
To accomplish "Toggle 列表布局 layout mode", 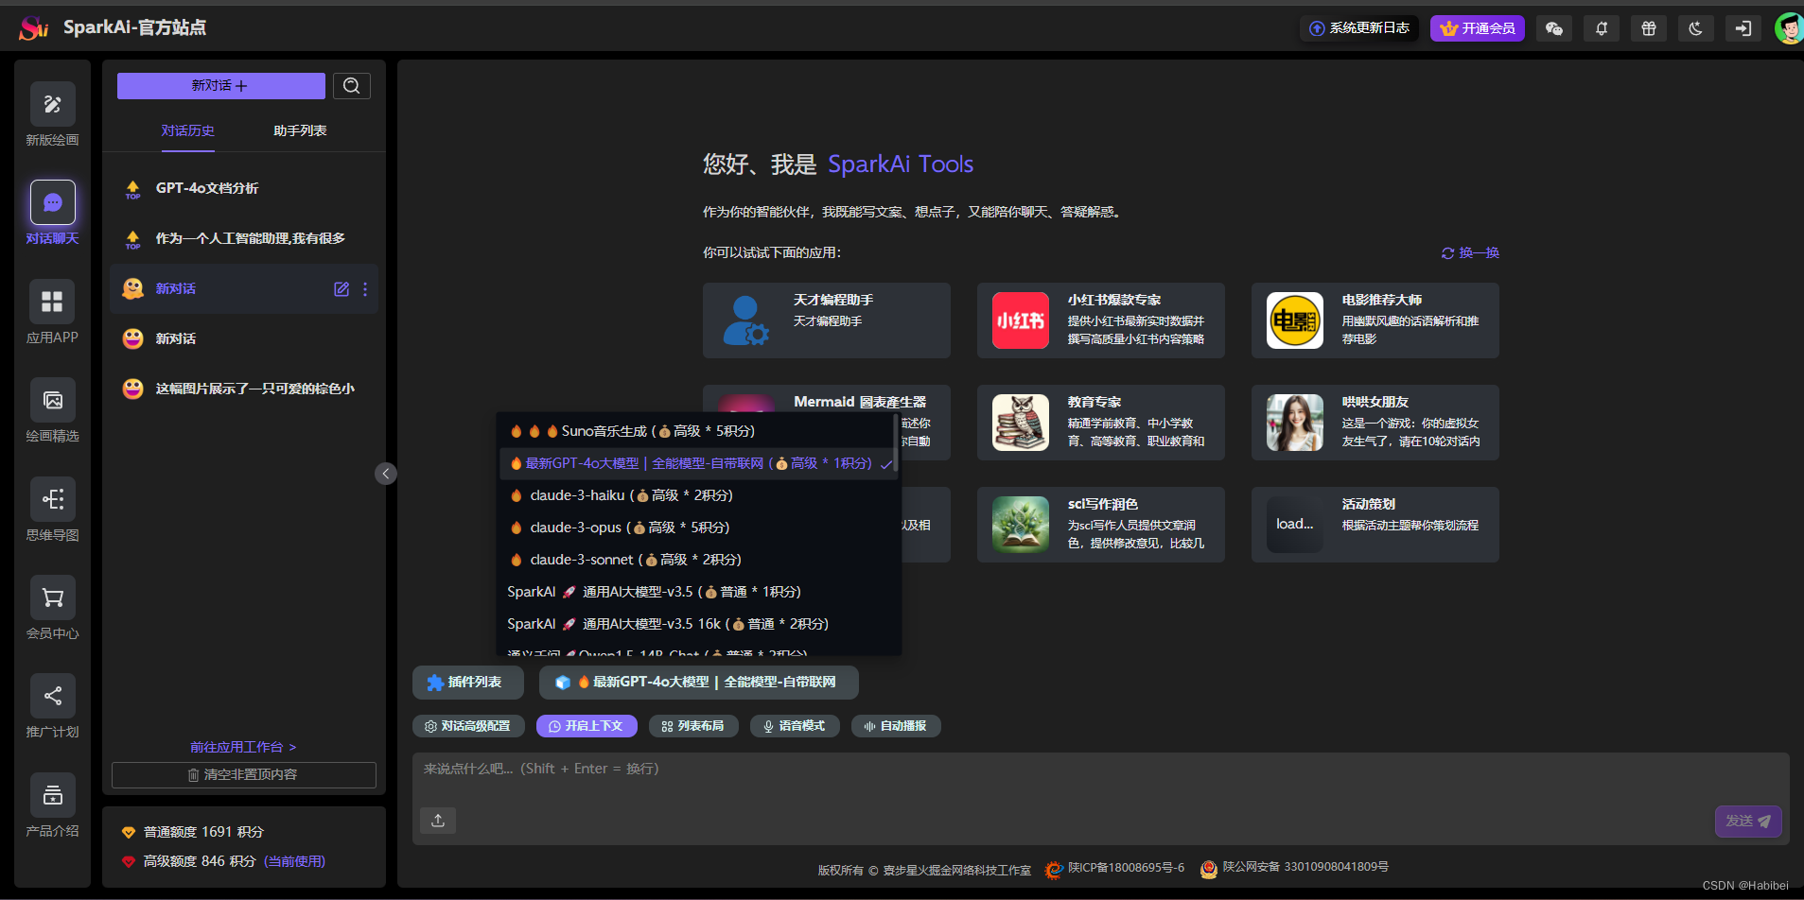I will pos(693,726).
